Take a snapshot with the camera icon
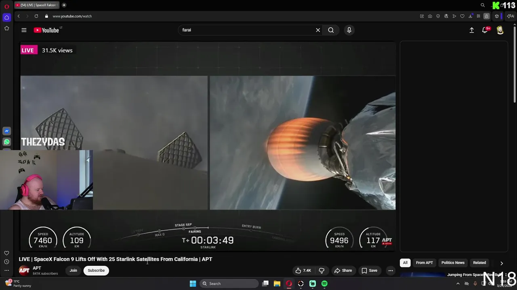Screen dimensions: 517x290 pos(430,16)
